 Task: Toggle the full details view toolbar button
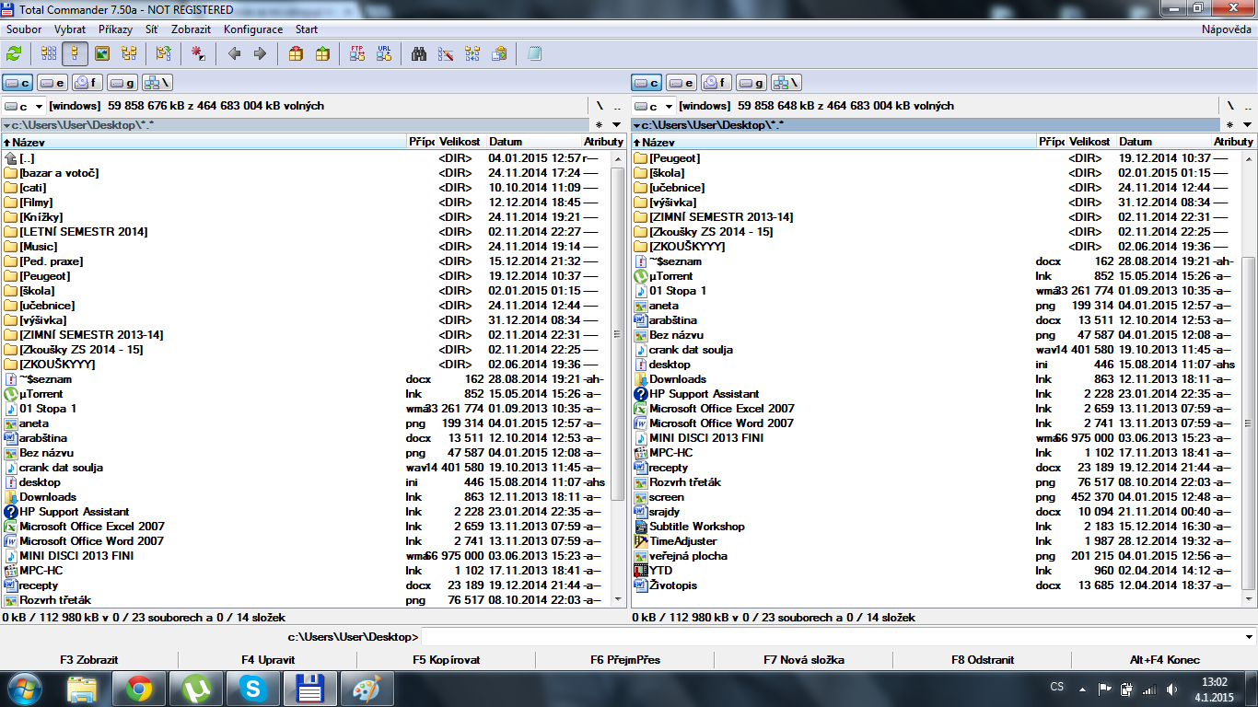click(x=76, y=53)
